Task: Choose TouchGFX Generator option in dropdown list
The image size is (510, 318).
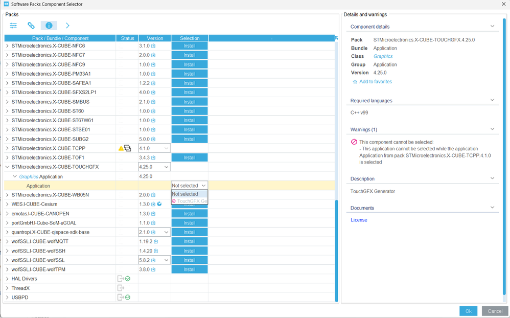Action: click(x=189, y=201)
